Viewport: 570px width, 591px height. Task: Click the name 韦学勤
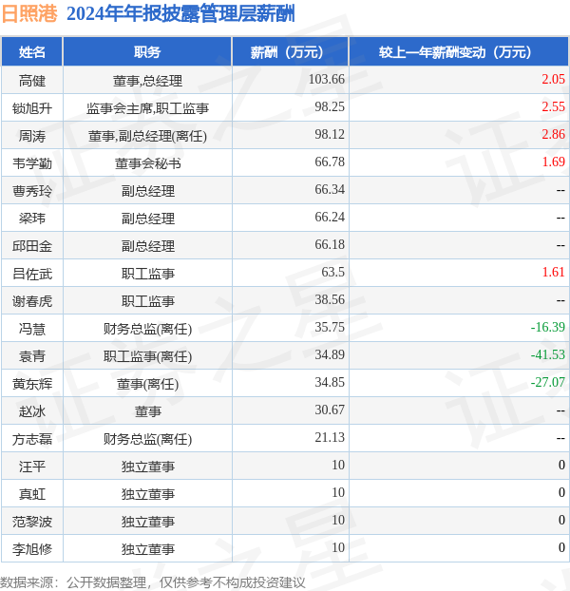tap(32, 163)
